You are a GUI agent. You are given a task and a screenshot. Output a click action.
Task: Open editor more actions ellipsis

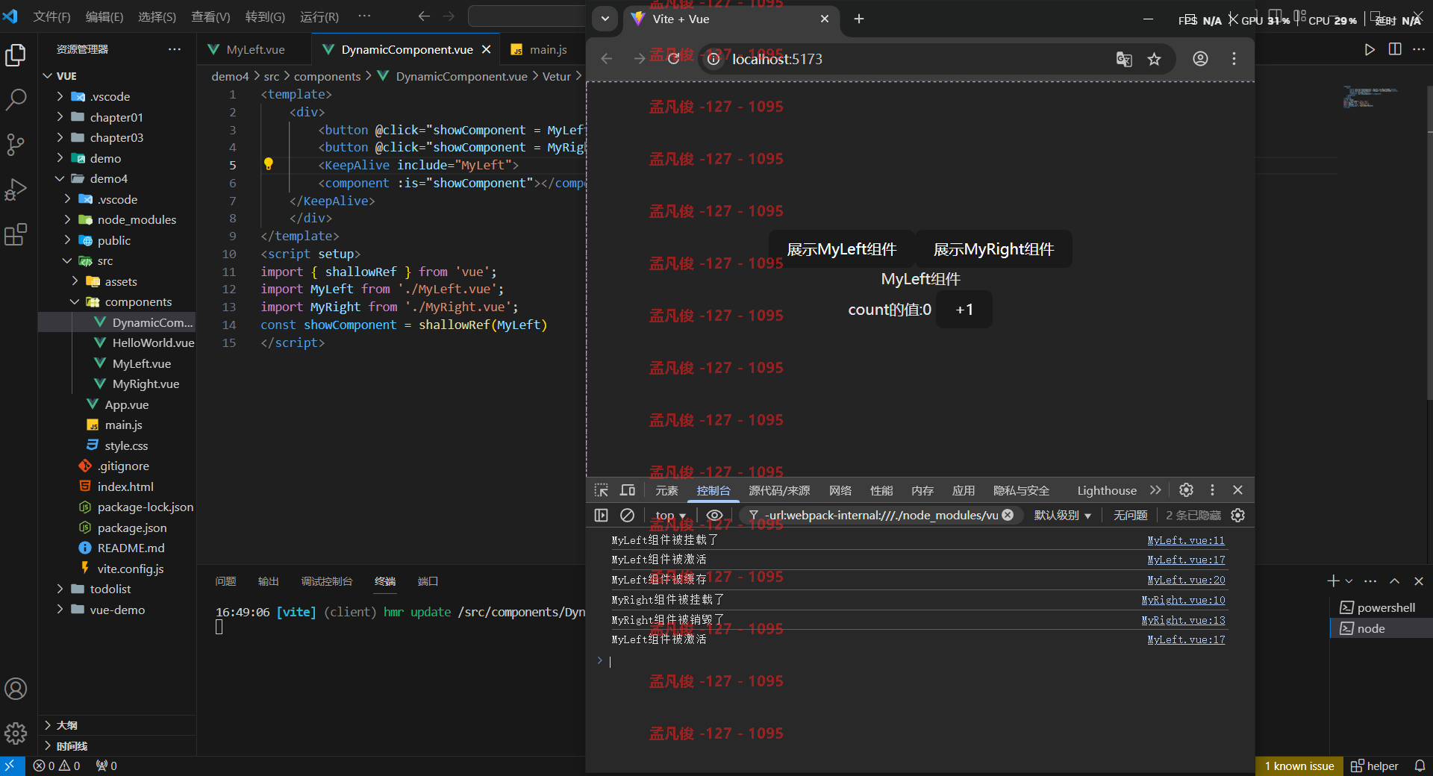[x=1419, y=49]
